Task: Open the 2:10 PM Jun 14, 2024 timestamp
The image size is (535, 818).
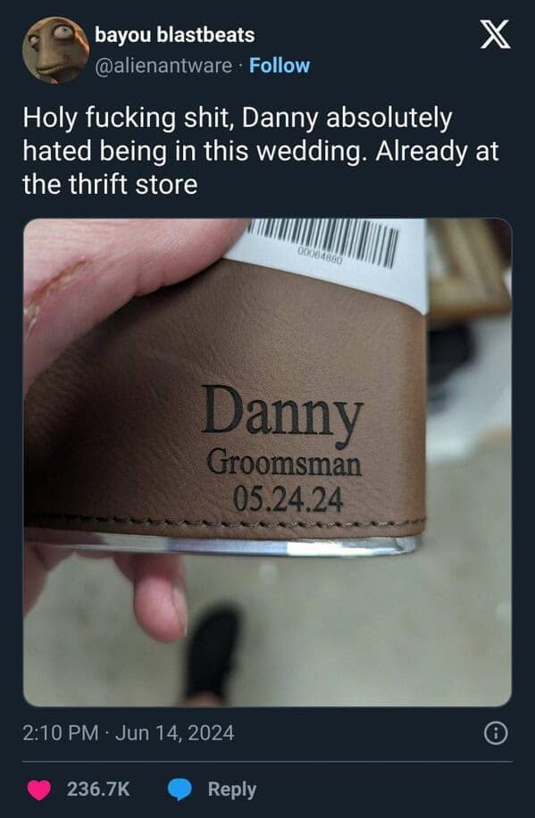Action: (x=129, y=733)
